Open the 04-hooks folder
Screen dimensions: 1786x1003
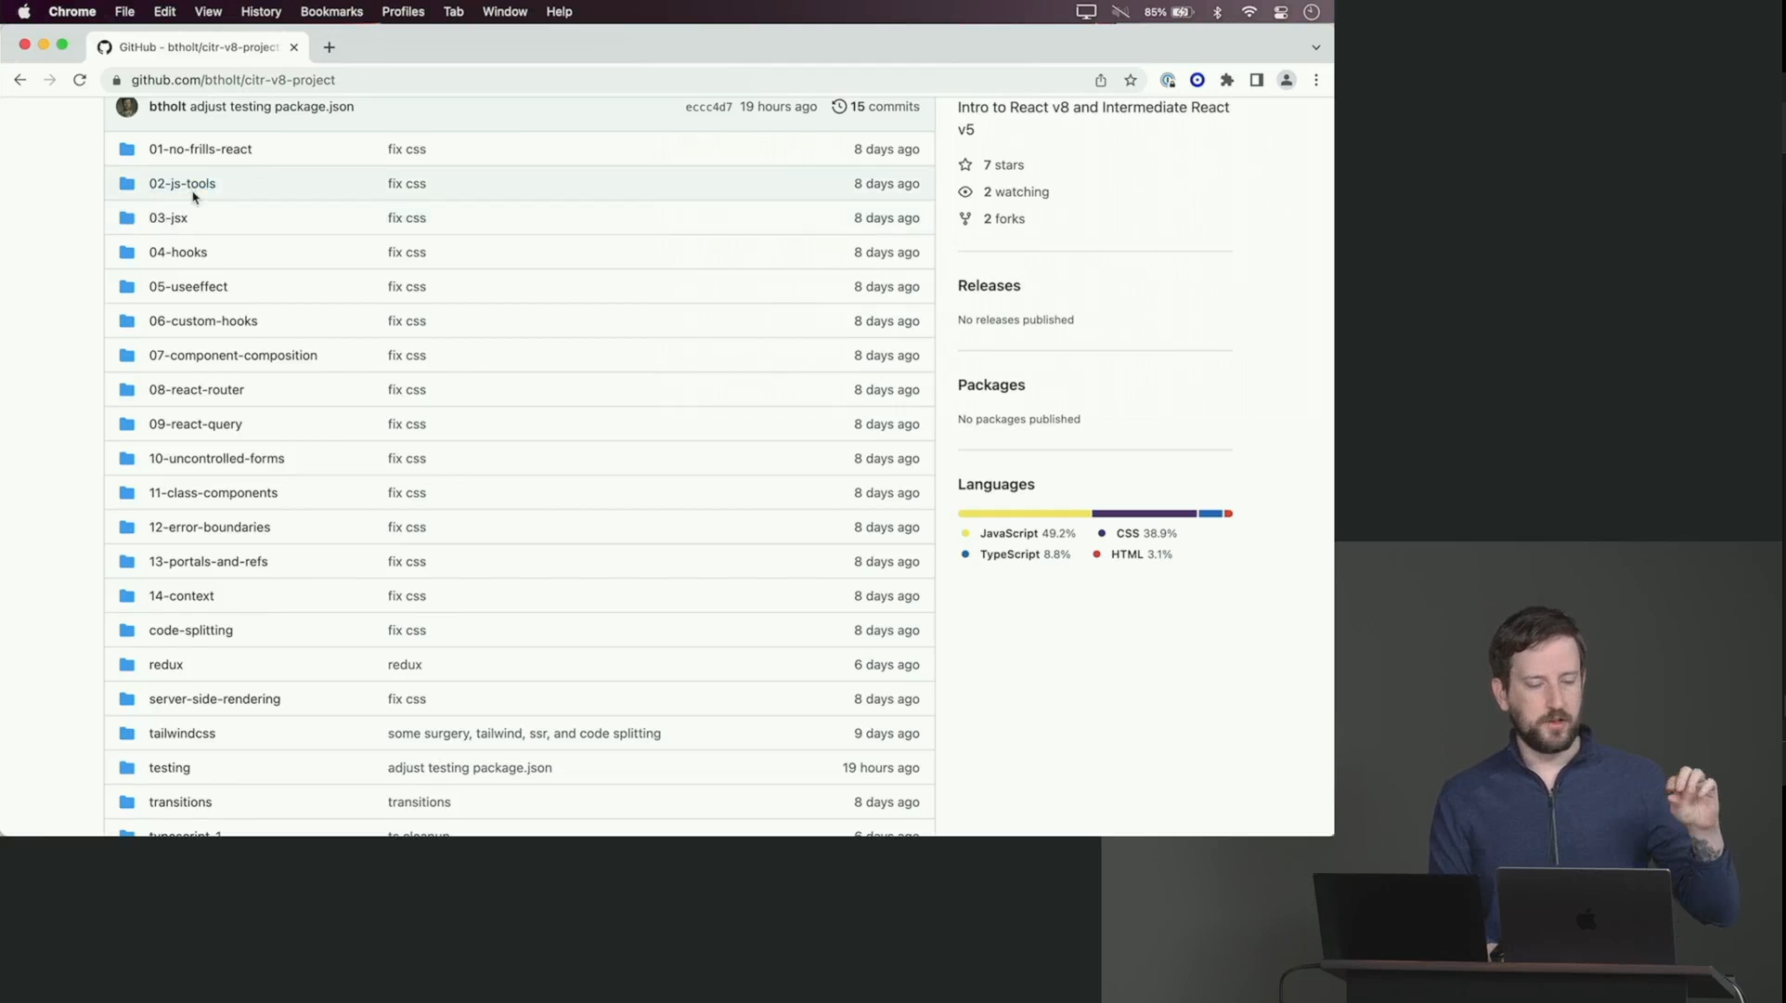[x=178, y=252]
